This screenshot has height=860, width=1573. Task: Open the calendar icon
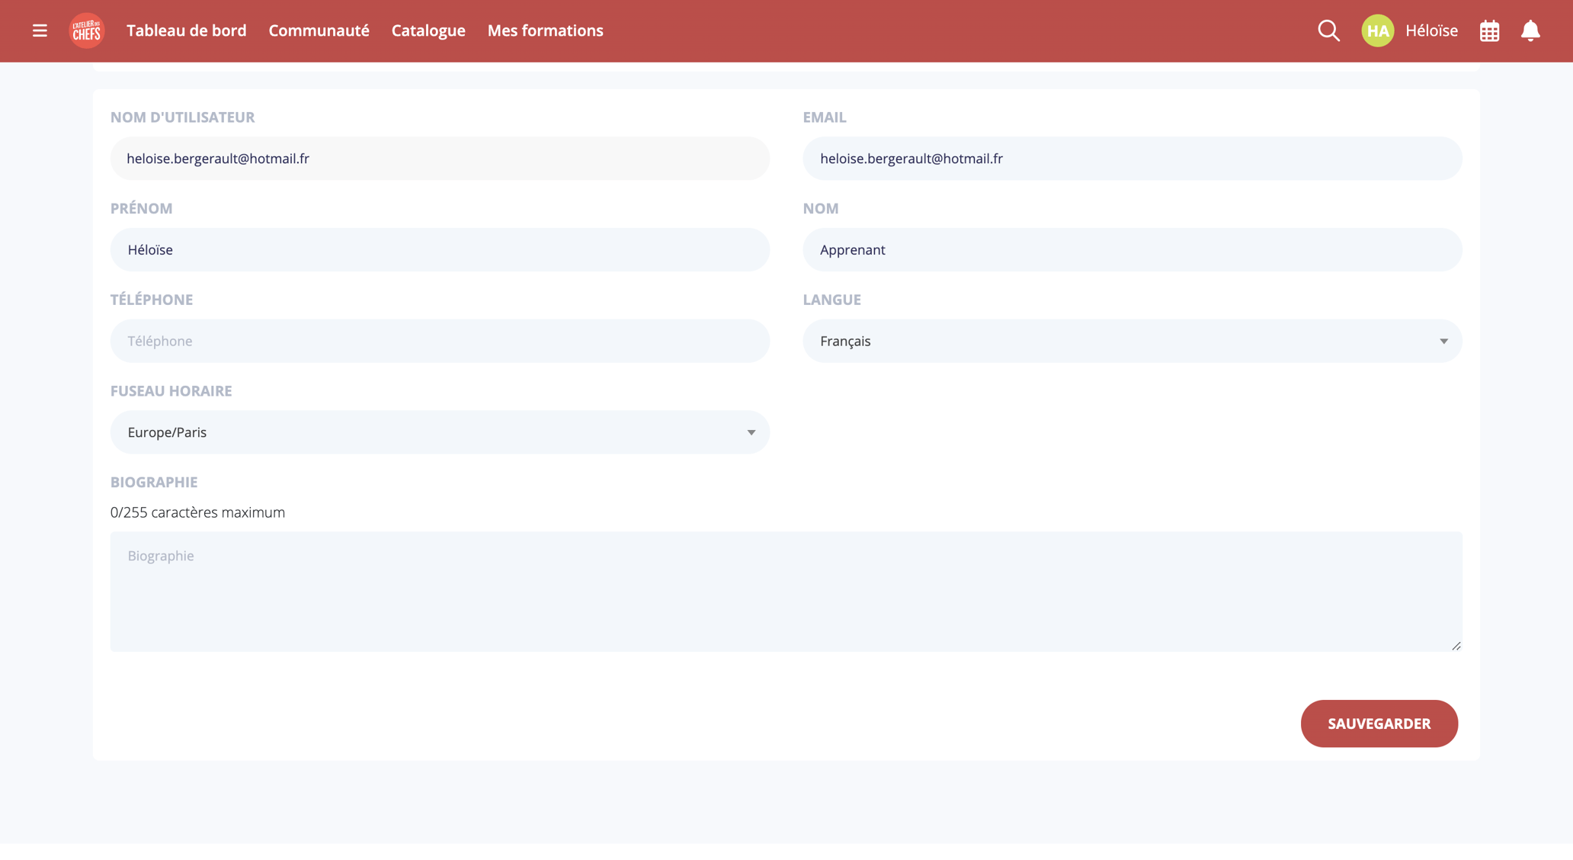[x=1489, y=31]
